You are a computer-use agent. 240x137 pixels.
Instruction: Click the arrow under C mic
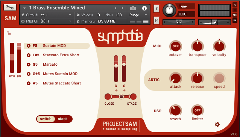[116, 90]
